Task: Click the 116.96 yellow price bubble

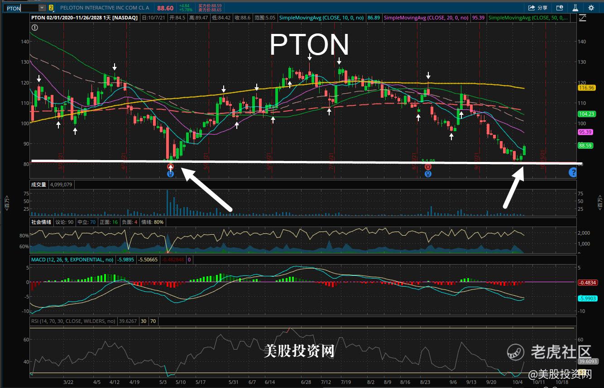Action: (587, 88)
